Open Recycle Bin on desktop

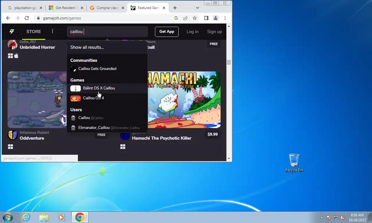(294, 163)
